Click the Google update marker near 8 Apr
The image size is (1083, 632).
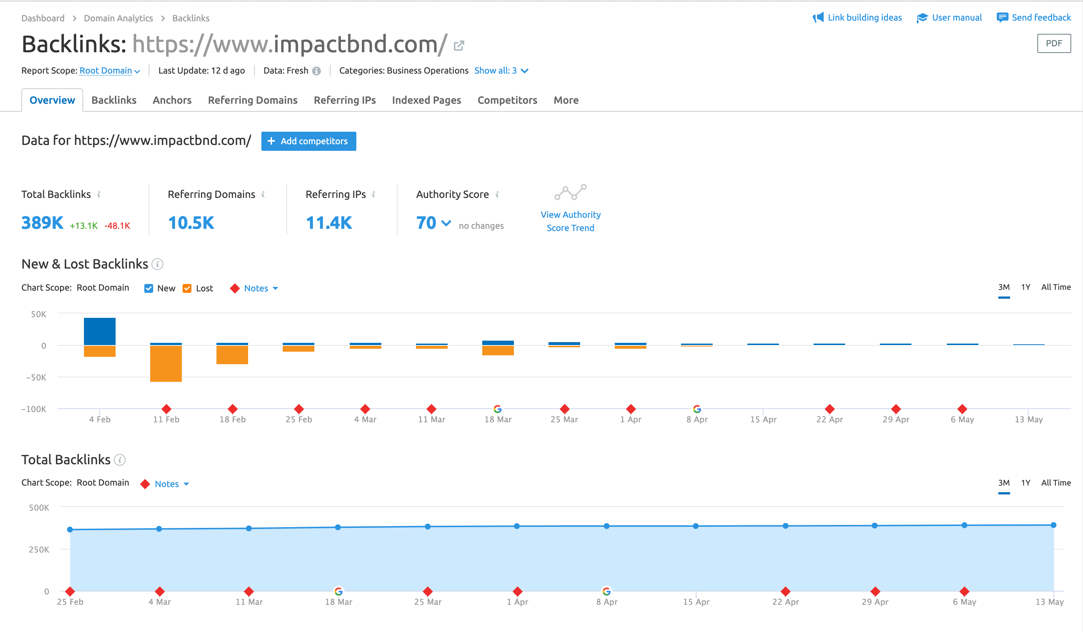[x=696, y=409]
